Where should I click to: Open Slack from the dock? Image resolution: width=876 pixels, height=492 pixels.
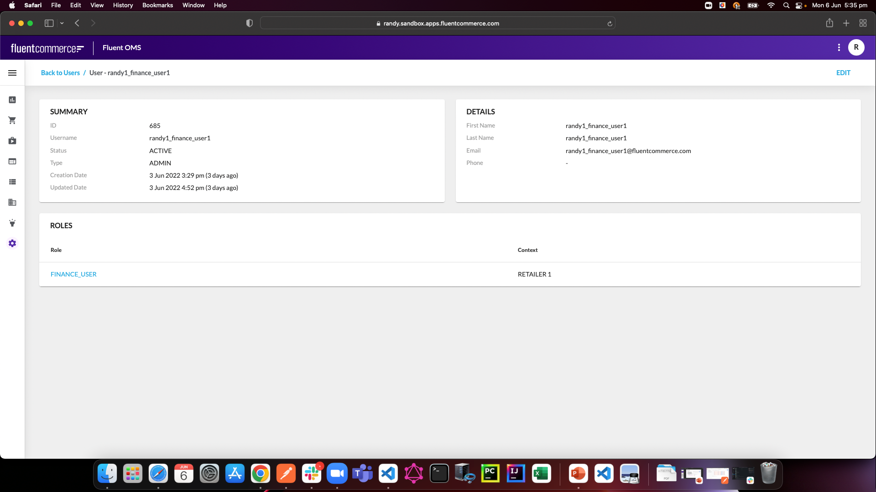[x=312, y=474]
